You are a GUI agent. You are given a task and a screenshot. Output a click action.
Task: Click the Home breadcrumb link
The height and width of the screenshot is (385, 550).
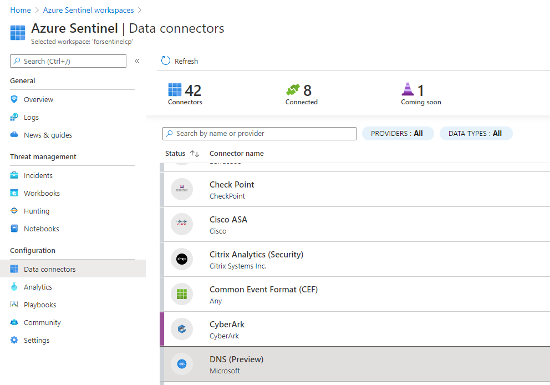point(21,10)
